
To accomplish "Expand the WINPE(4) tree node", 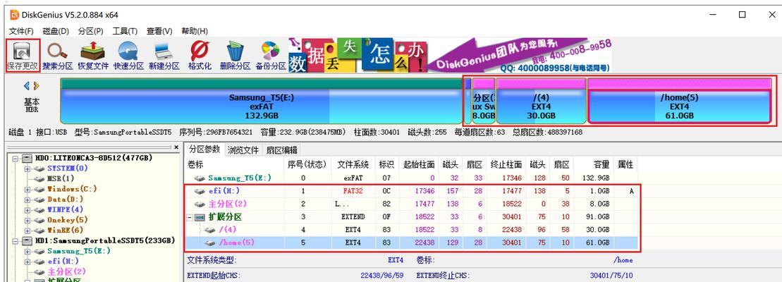I will coord(26,210).
